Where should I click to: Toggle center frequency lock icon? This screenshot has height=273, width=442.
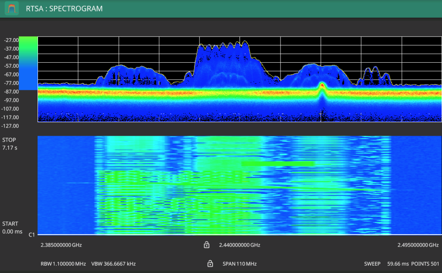pyautogui.click(x=207, y=245)
